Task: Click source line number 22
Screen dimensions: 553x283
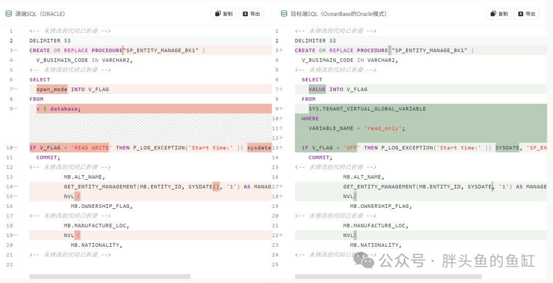Action: 10,264
